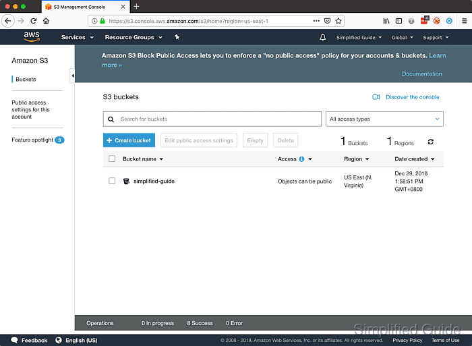Click the search magnifier icon
Screen dimensions: 472x346
coord(111,119)
